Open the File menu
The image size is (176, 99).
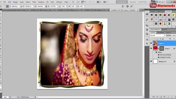click(x=5, y=2)
